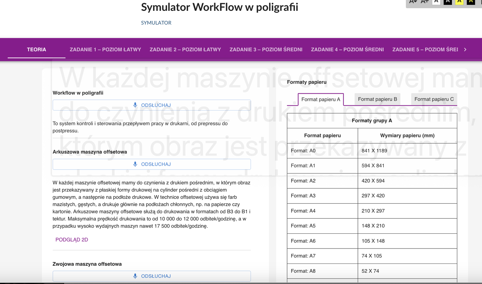This screenshot has width=482, height=284.
Task: Show the Format papieru B table
Action: [377, 99]
